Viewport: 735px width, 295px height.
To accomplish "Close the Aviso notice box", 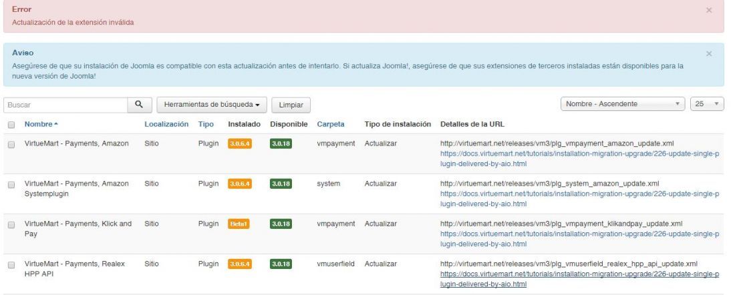I will (709, 54).
